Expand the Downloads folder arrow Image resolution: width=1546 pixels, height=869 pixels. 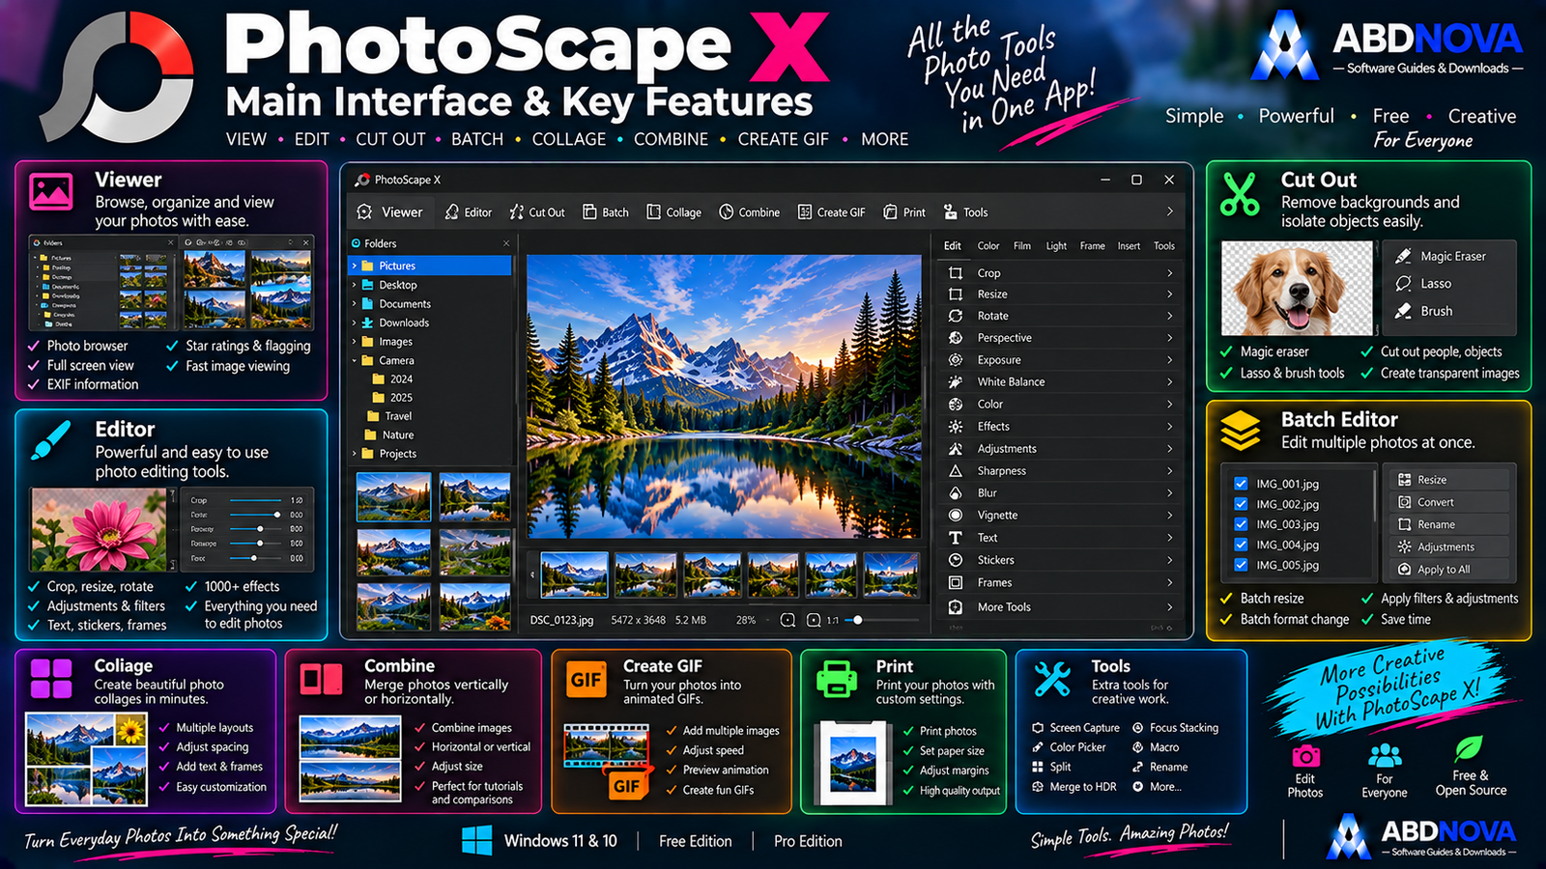click(355, 322)
